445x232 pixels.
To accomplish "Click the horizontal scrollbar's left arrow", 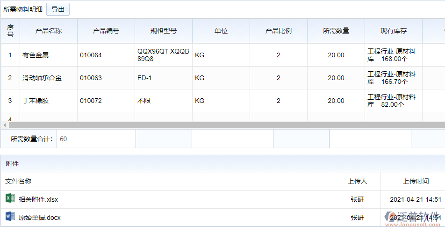I will click(x=5, y=125).
